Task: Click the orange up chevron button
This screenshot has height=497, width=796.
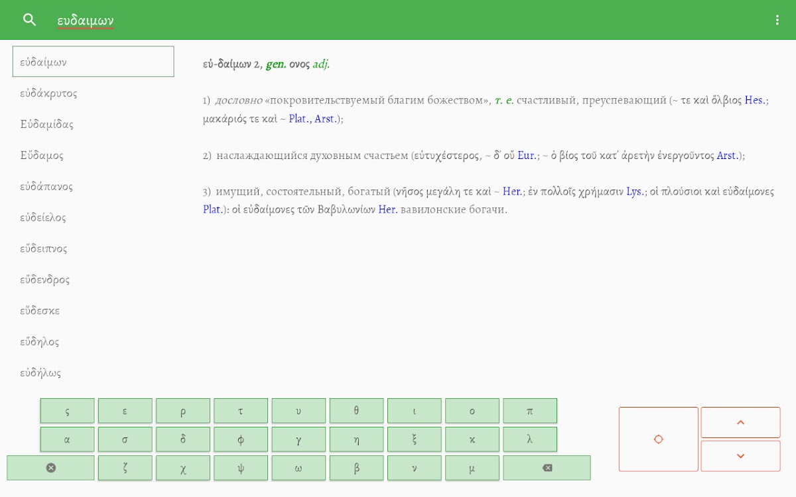Action: tap(740, 422)
